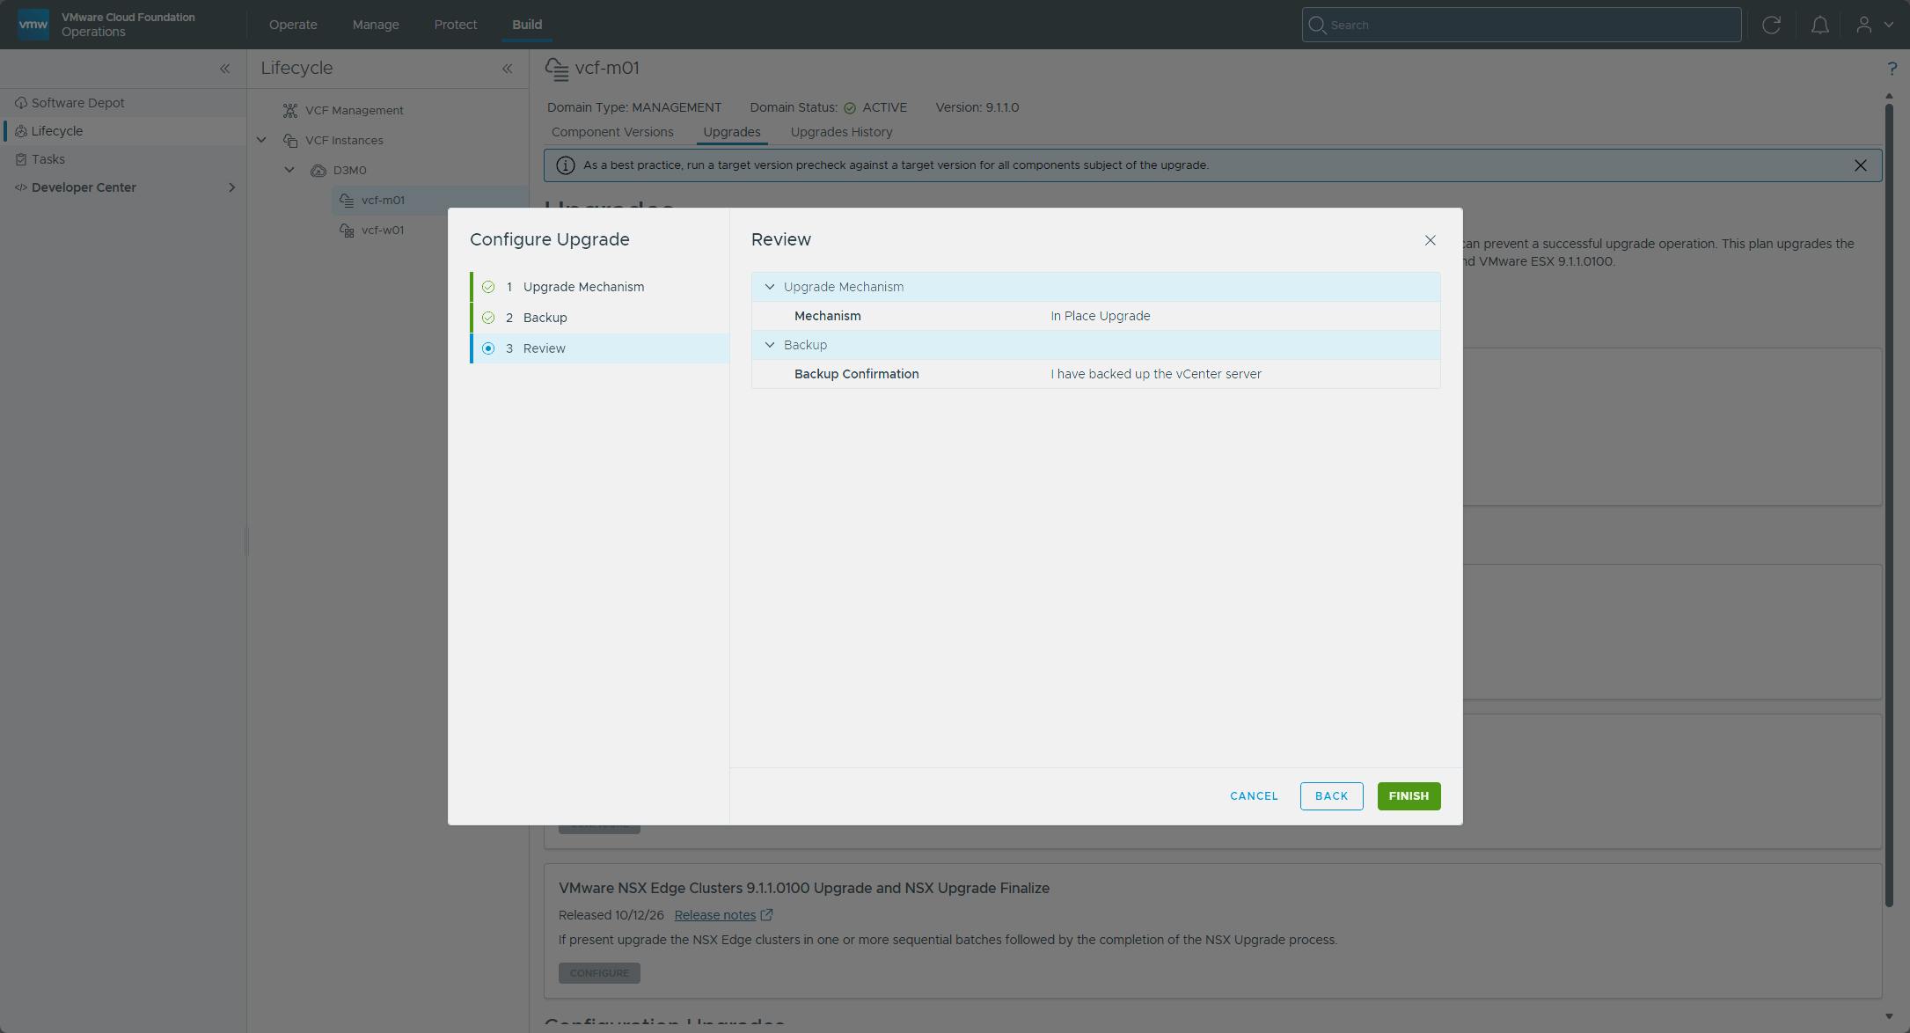This screenshot has width=1910, height=1033.
Task: Click the Developer Center code icon
Action: (x=21, y=187)
